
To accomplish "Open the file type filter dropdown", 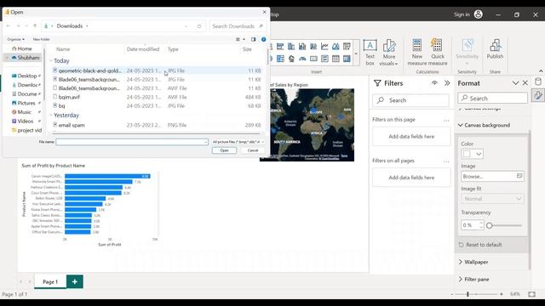I will (x=238, y=142).
